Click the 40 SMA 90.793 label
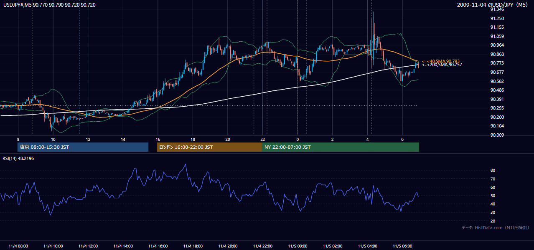This screenshot has width=534, height=250. click(441, 61)
